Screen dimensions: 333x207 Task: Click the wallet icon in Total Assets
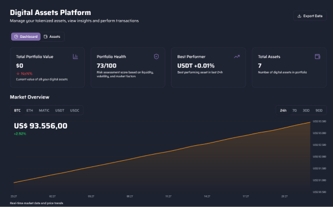pyautogui.click(x=317, y=56)
